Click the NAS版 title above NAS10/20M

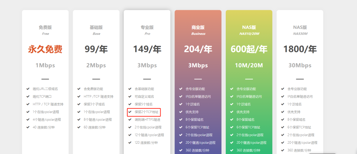tap(249, 27)
